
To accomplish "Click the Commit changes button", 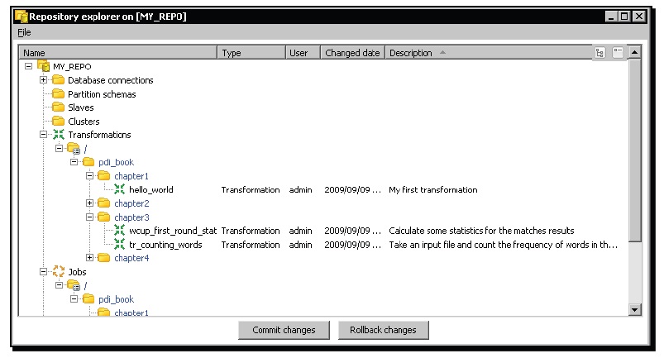I will click(284, 330).
